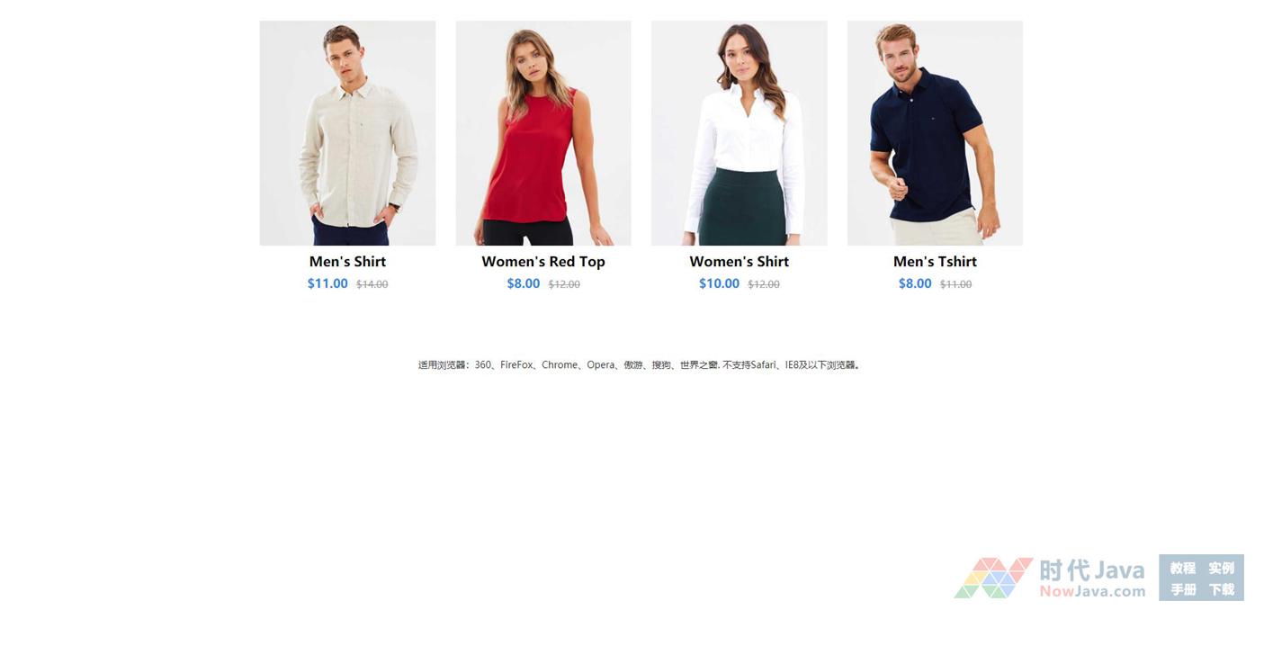This screenshot has height=646, width=1282.
Task: Click the Women's Red Top title
Action: click(543, 262)
